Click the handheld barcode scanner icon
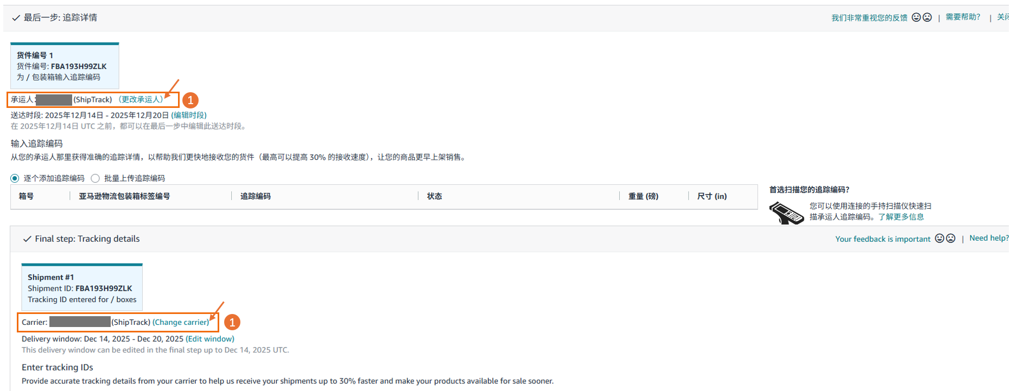Viewport: 1017px width, 391px height. click(786, 213)
